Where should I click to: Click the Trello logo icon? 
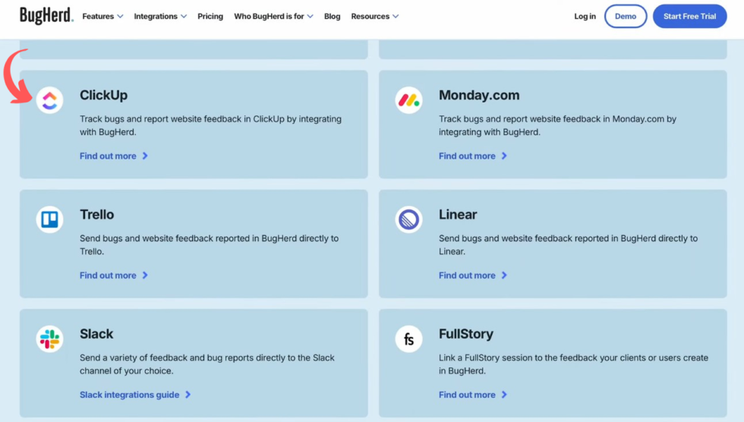pyautogui.click(x=50, y=219)
